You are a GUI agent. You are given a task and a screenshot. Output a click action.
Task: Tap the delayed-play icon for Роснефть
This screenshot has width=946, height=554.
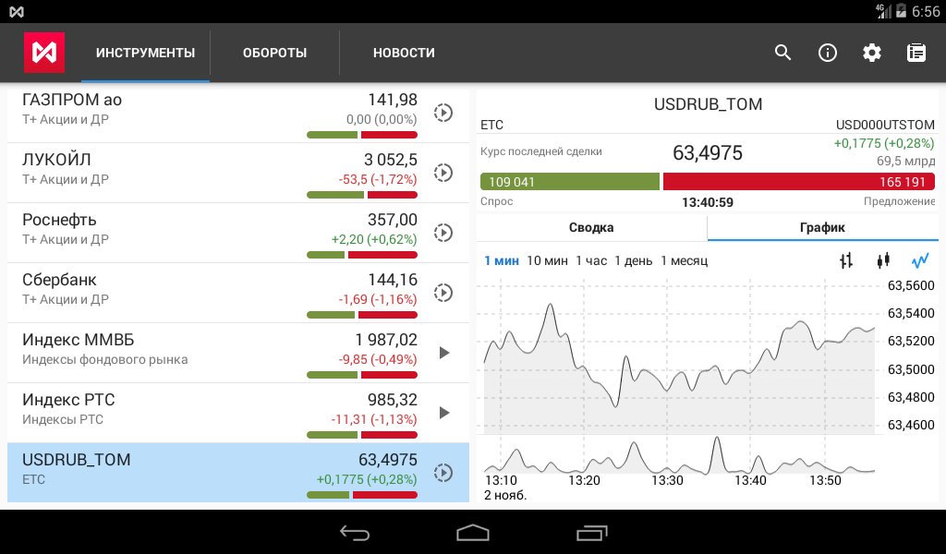pos(443,233)
